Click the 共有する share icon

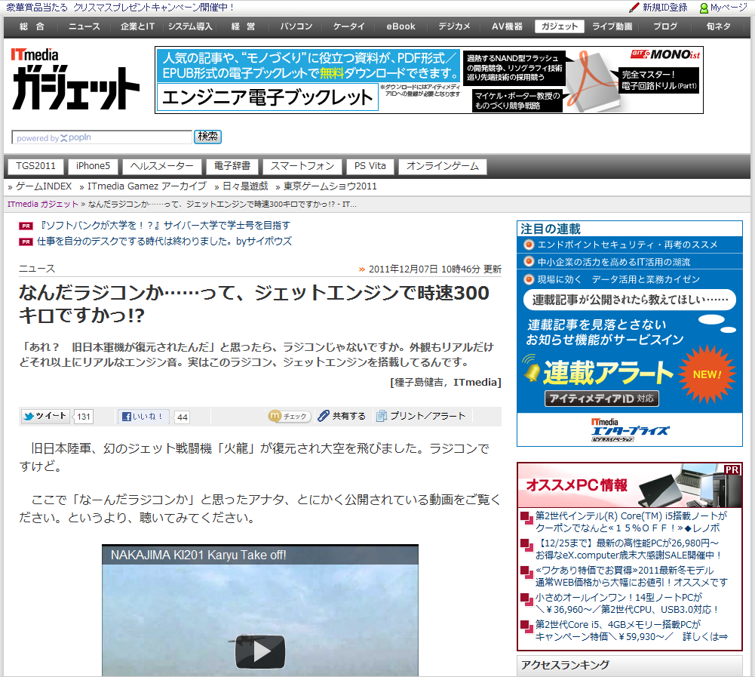pyautogui.click(x=324, y=416)
